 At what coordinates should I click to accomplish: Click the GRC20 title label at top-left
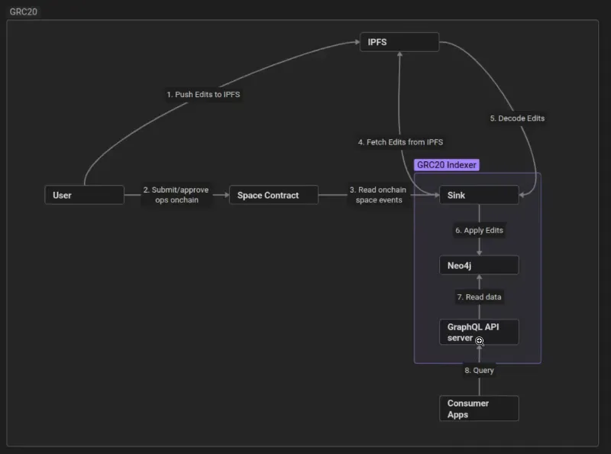24,12
